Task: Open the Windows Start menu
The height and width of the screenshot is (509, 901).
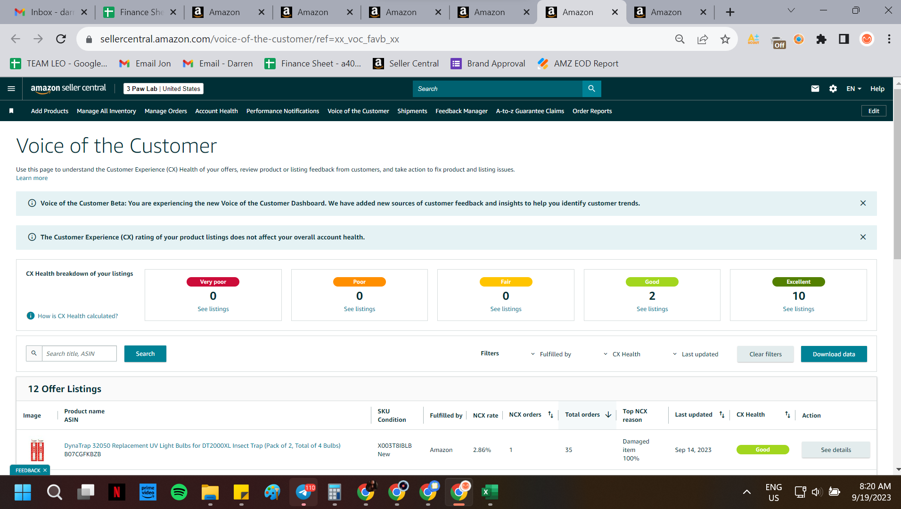Action: pos(23,492)
